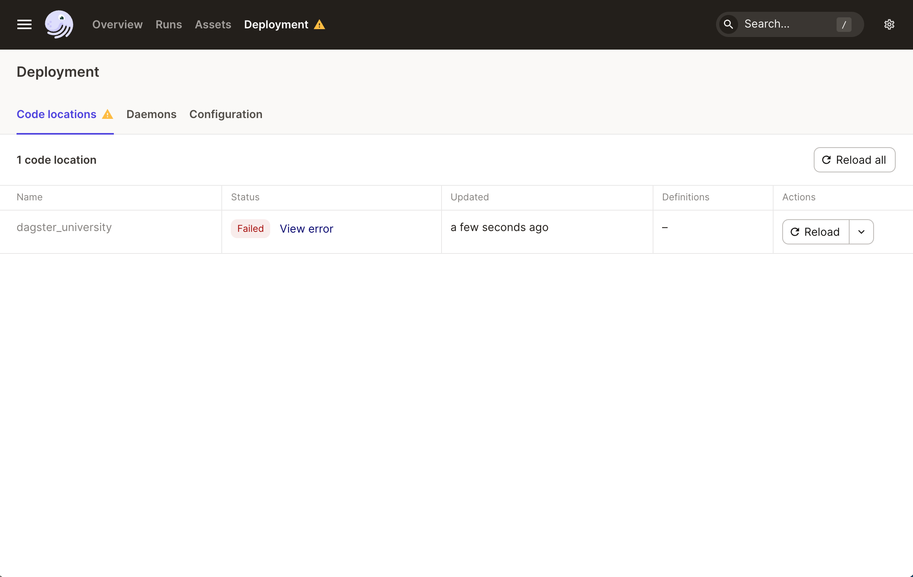This screenshot has height=577, width=913.
Task: Select the dagster_university name cell
Action: (64, 227)
